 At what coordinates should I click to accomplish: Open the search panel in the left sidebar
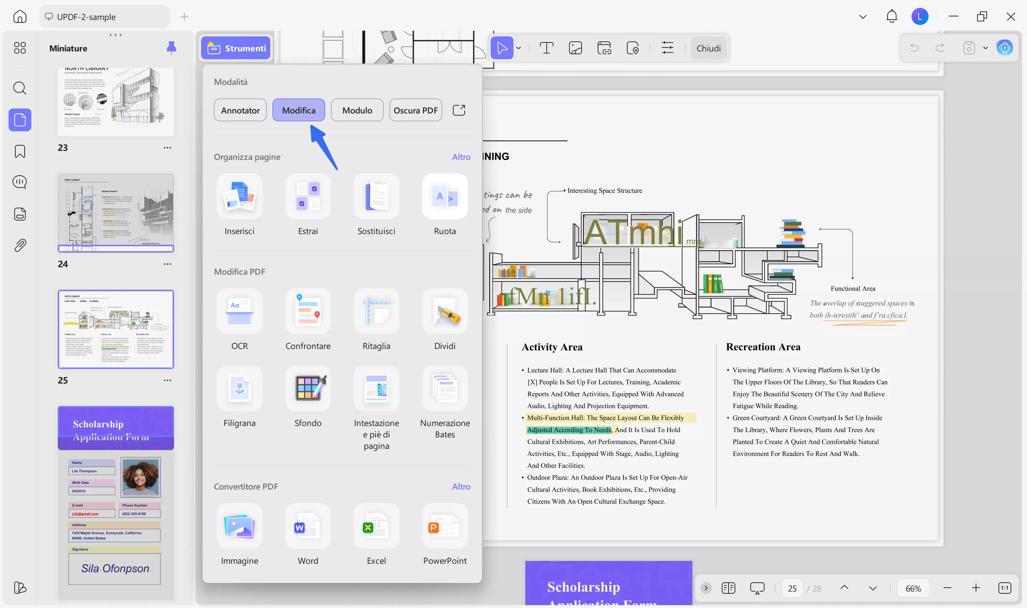pyautogui.click(x=20, y=88)
